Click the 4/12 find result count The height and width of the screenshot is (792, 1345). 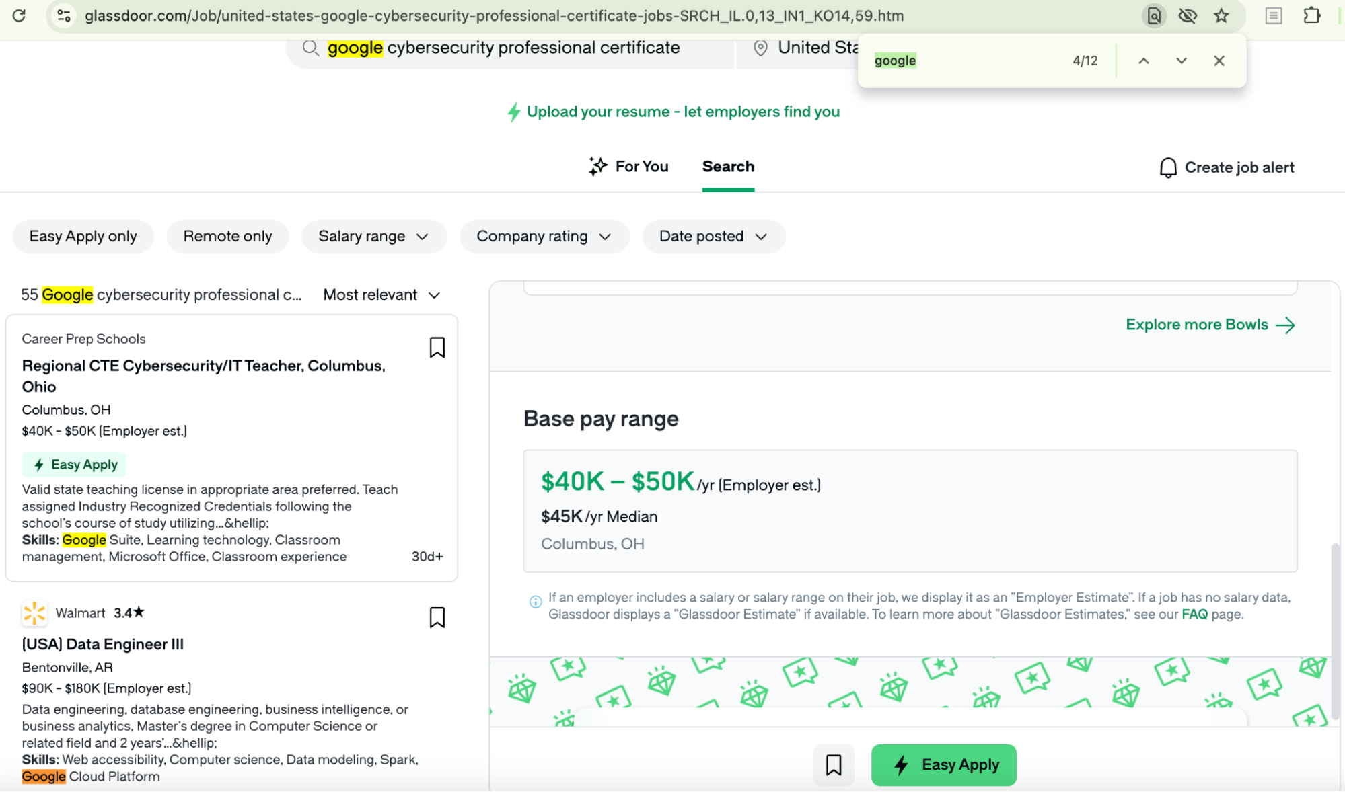pyautogui.click(x=1085, y=61)
